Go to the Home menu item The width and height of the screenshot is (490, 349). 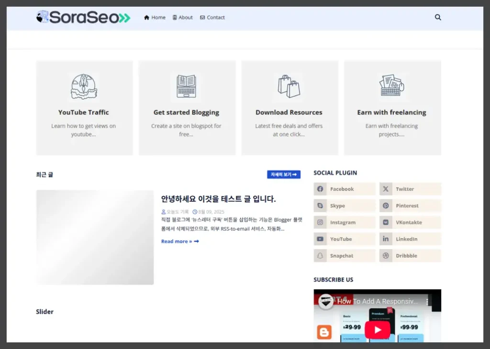(155, 18)
